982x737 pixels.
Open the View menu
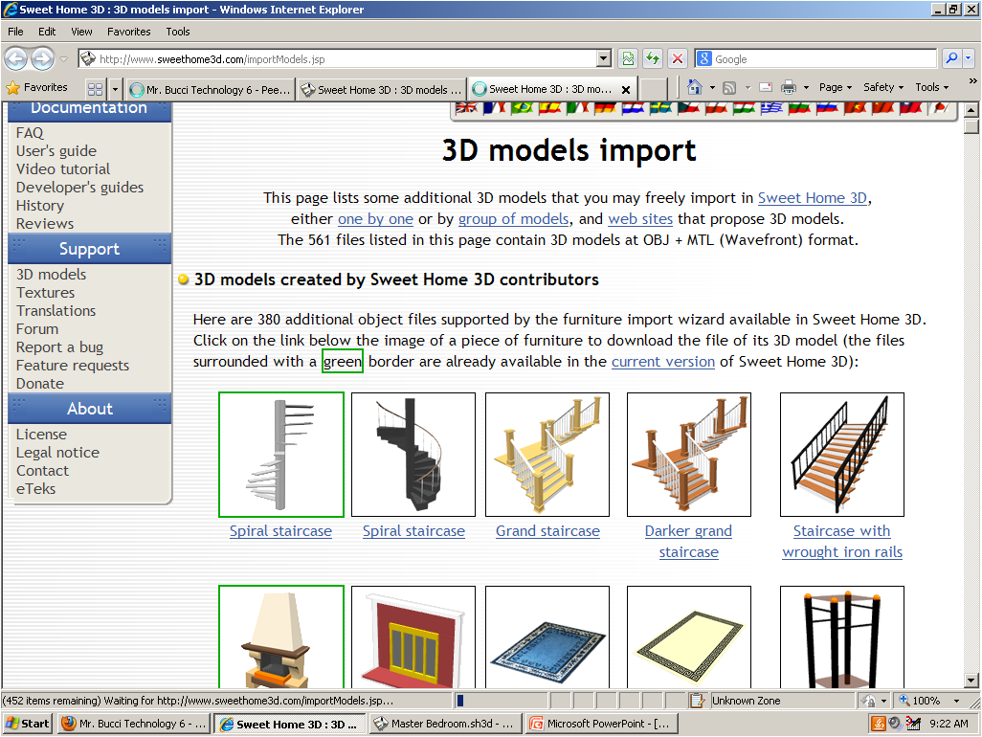click(x=81, y=32)
